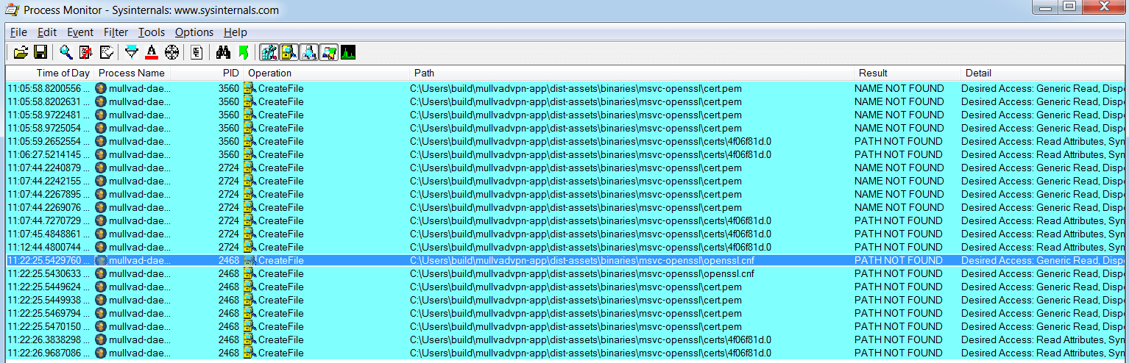Click the Detail column header
The width and height of the screenshot is (1129, 363).
(1043, 73)
